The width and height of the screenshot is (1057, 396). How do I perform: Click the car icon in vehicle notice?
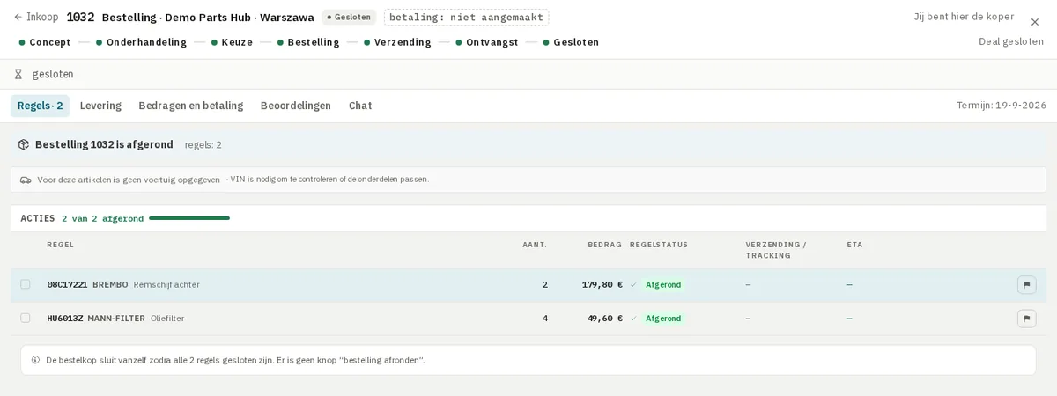[26, 180]
